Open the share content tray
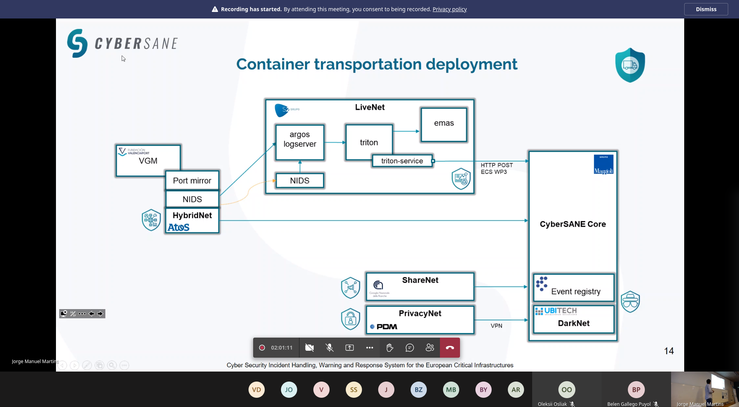This screenshot has height=407, width=739. click(x=350, y=348)
